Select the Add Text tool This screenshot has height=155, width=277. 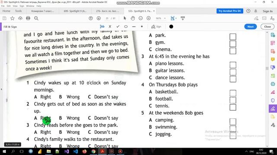point(102,27)
